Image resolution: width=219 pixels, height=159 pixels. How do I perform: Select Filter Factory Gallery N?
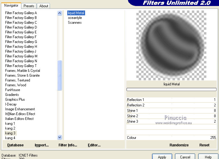coord(21,61)
